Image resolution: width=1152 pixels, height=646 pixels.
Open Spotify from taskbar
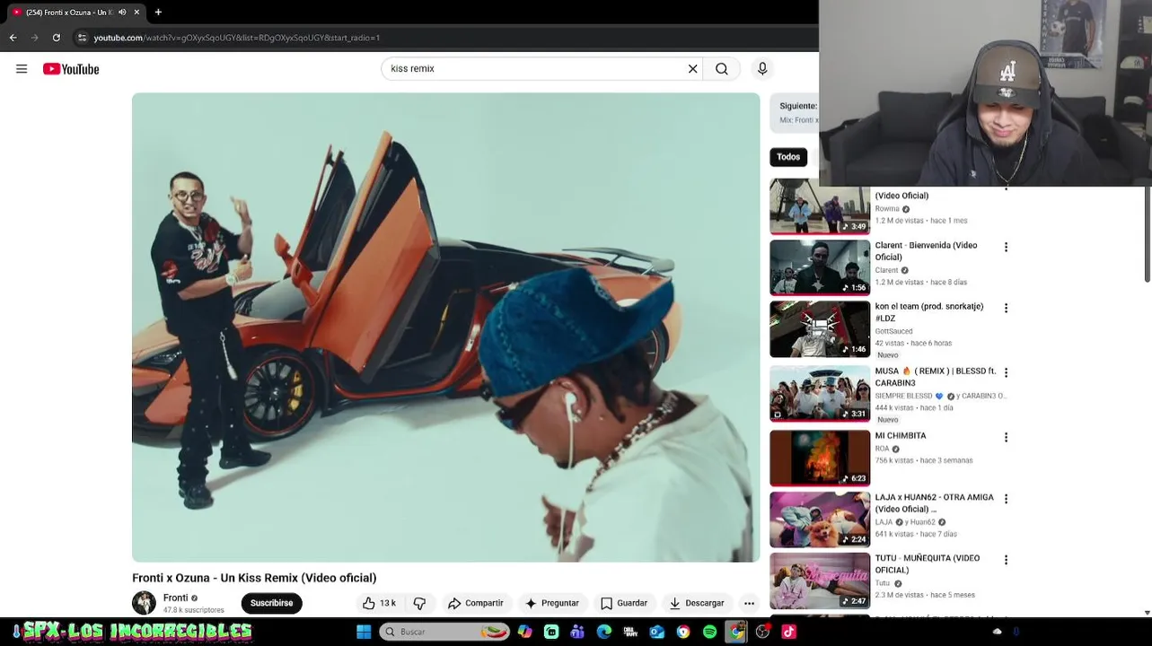tap(709, 632)
